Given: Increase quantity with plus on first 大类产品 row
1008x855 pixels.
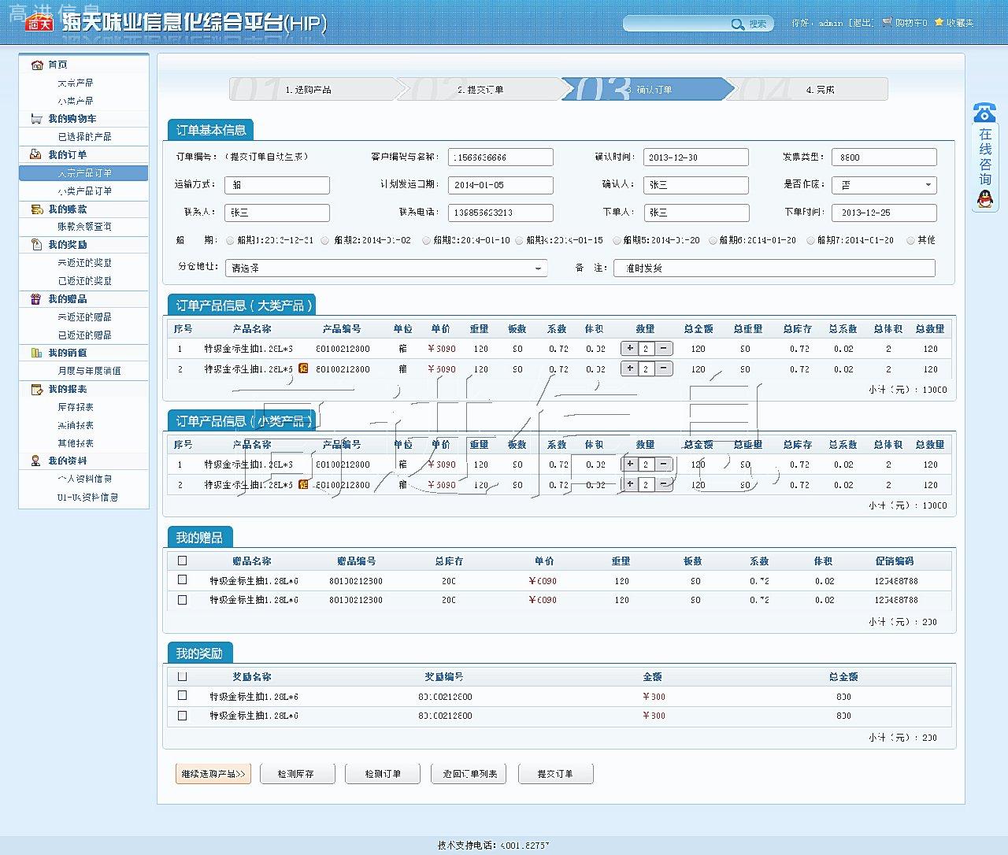Looking at the screenshot, I should (x=630, y=348).
